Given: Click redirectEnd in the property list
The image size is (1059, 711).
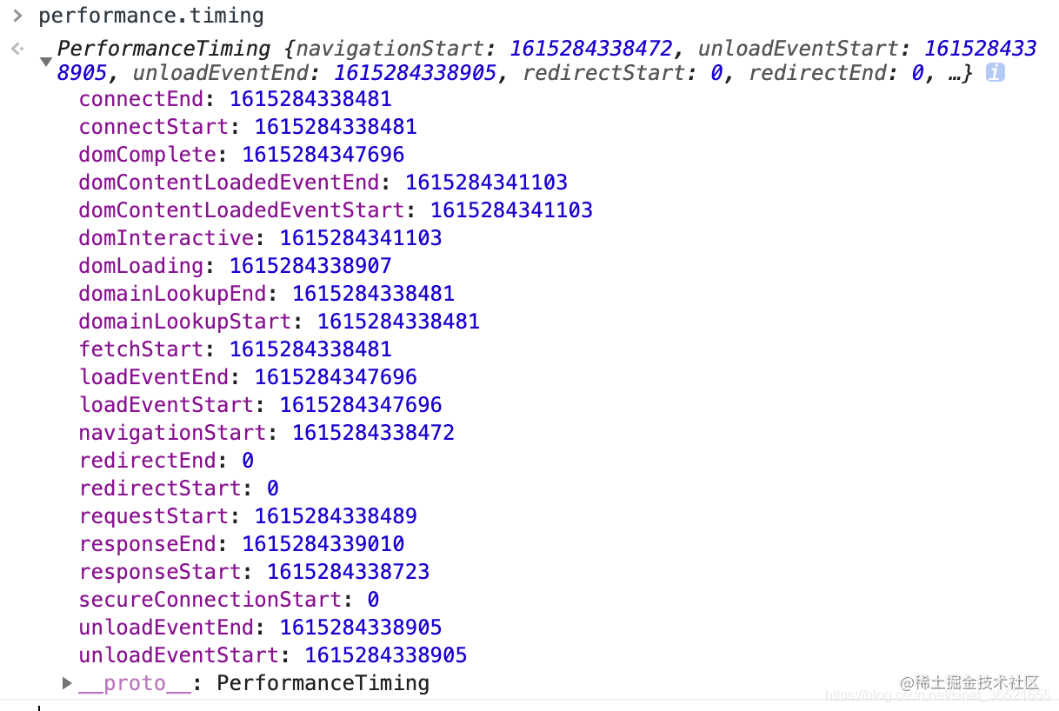Looking at the screenshot, I should 147,461.
